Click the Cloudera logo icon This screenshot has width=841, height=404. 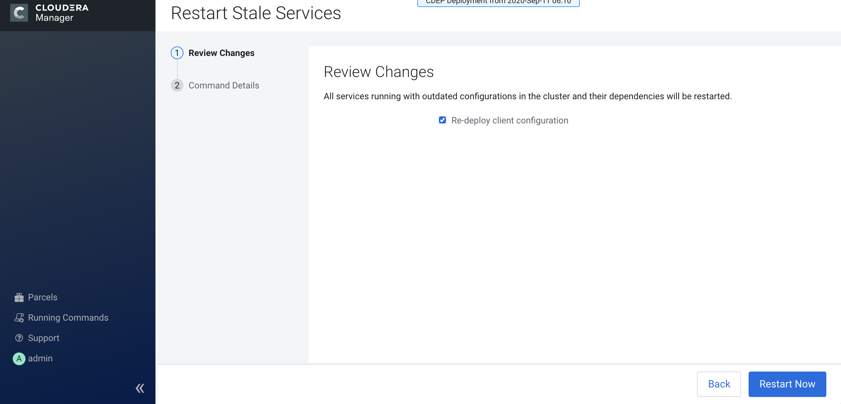coord(19,13)
